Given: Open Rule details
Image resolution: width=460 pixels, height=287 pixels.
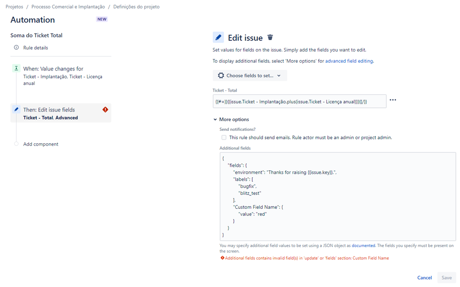Looking at the screenshot, I should point(35,47).
